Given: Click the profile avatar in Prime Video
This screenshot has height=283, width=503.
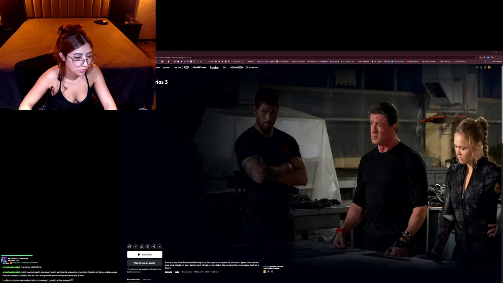Looking at the screenshot, I should (489, 68).
